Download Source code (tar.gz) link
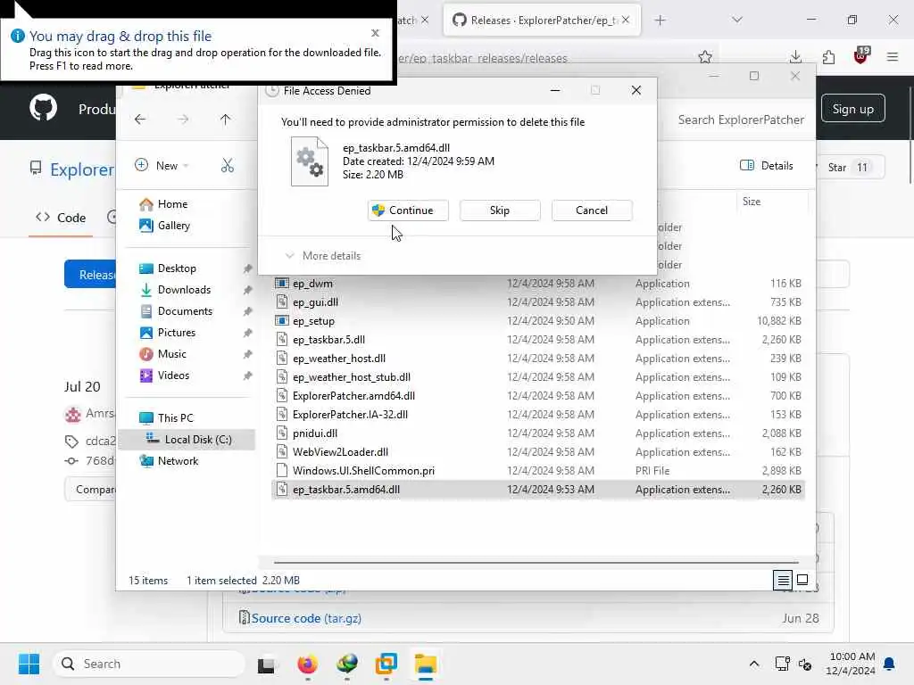Screen dimensions: 914x685 (306, 618)
